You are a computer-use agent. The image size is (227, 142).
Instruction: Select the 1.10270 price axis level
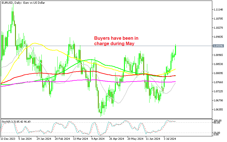(219, 28)
